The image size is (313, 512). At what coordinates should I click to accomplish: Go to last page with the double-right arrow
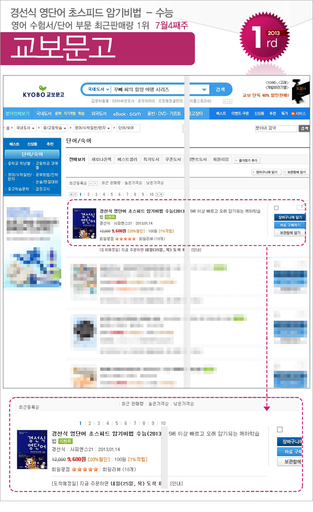[161, 194]
